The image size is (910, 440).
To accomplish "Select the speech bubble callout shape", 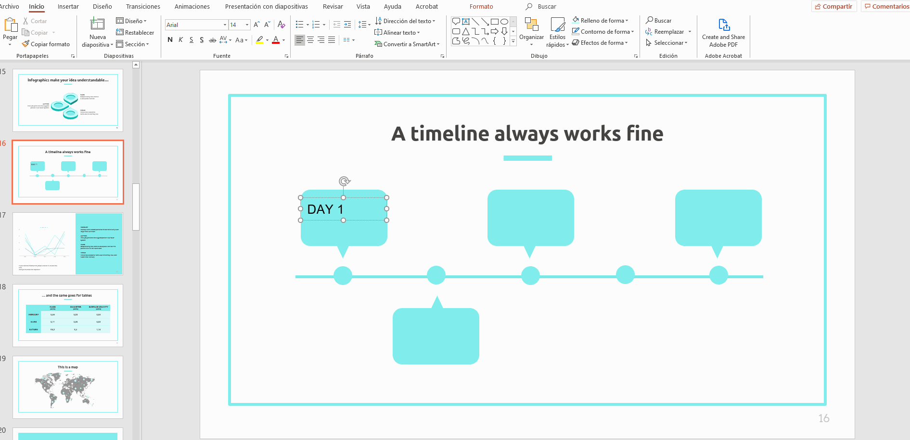I will [x=456, y=22].
